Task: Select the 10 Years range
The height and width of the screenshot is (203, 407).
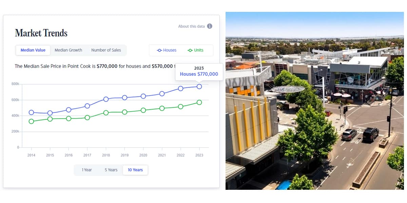Action: coord(135,170)
